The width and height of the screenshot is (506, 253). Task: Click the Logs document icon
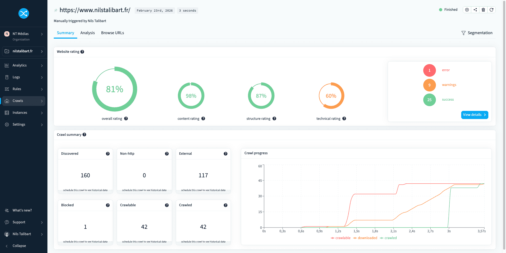[7, 77]
